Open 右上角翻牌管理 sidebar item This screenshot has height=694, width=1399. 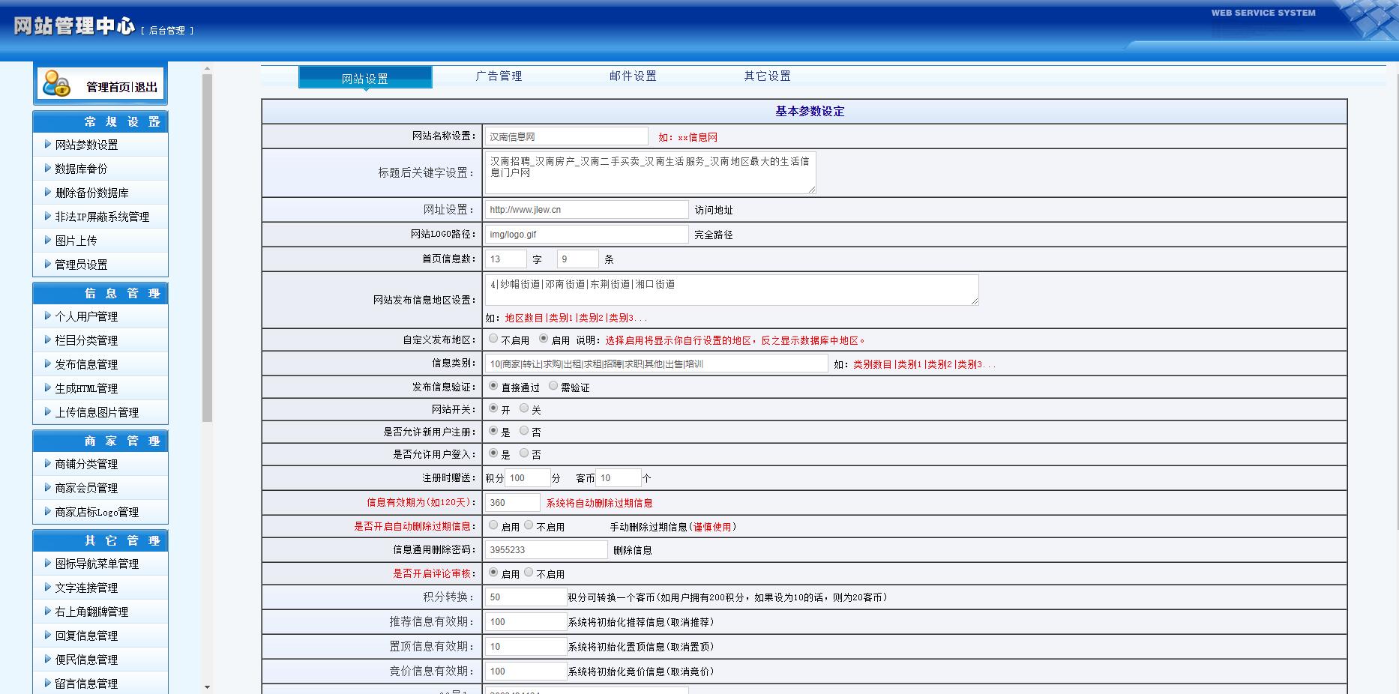(x=91, y=612)
